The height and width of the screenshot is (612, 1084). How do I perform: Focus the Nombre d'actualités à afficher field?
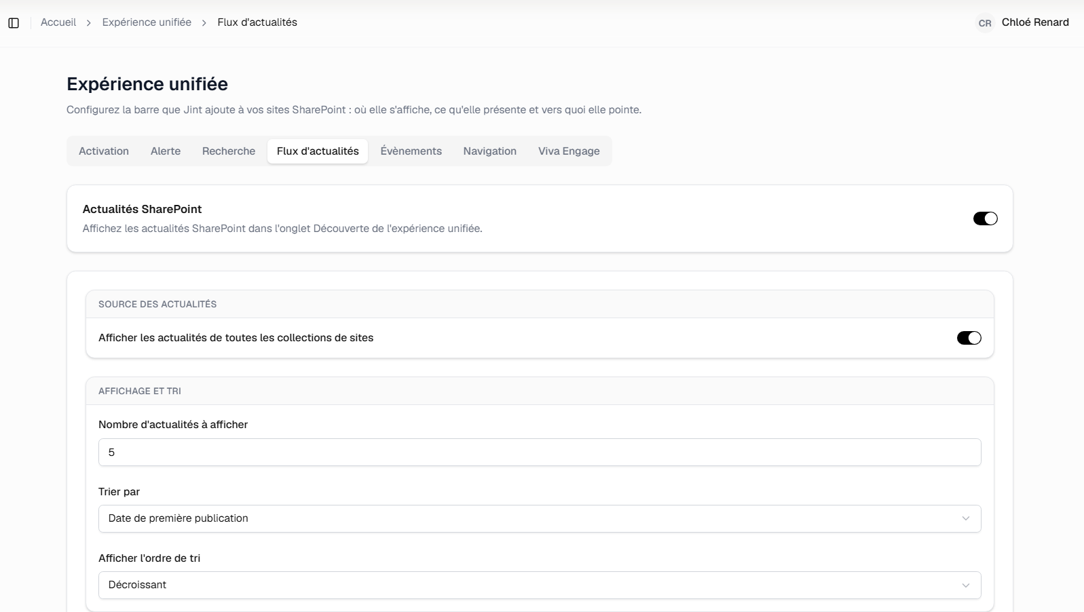(x=540, y=453)
